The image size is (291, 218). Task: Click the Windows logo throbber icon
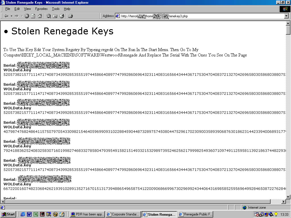tap(285, 9)
